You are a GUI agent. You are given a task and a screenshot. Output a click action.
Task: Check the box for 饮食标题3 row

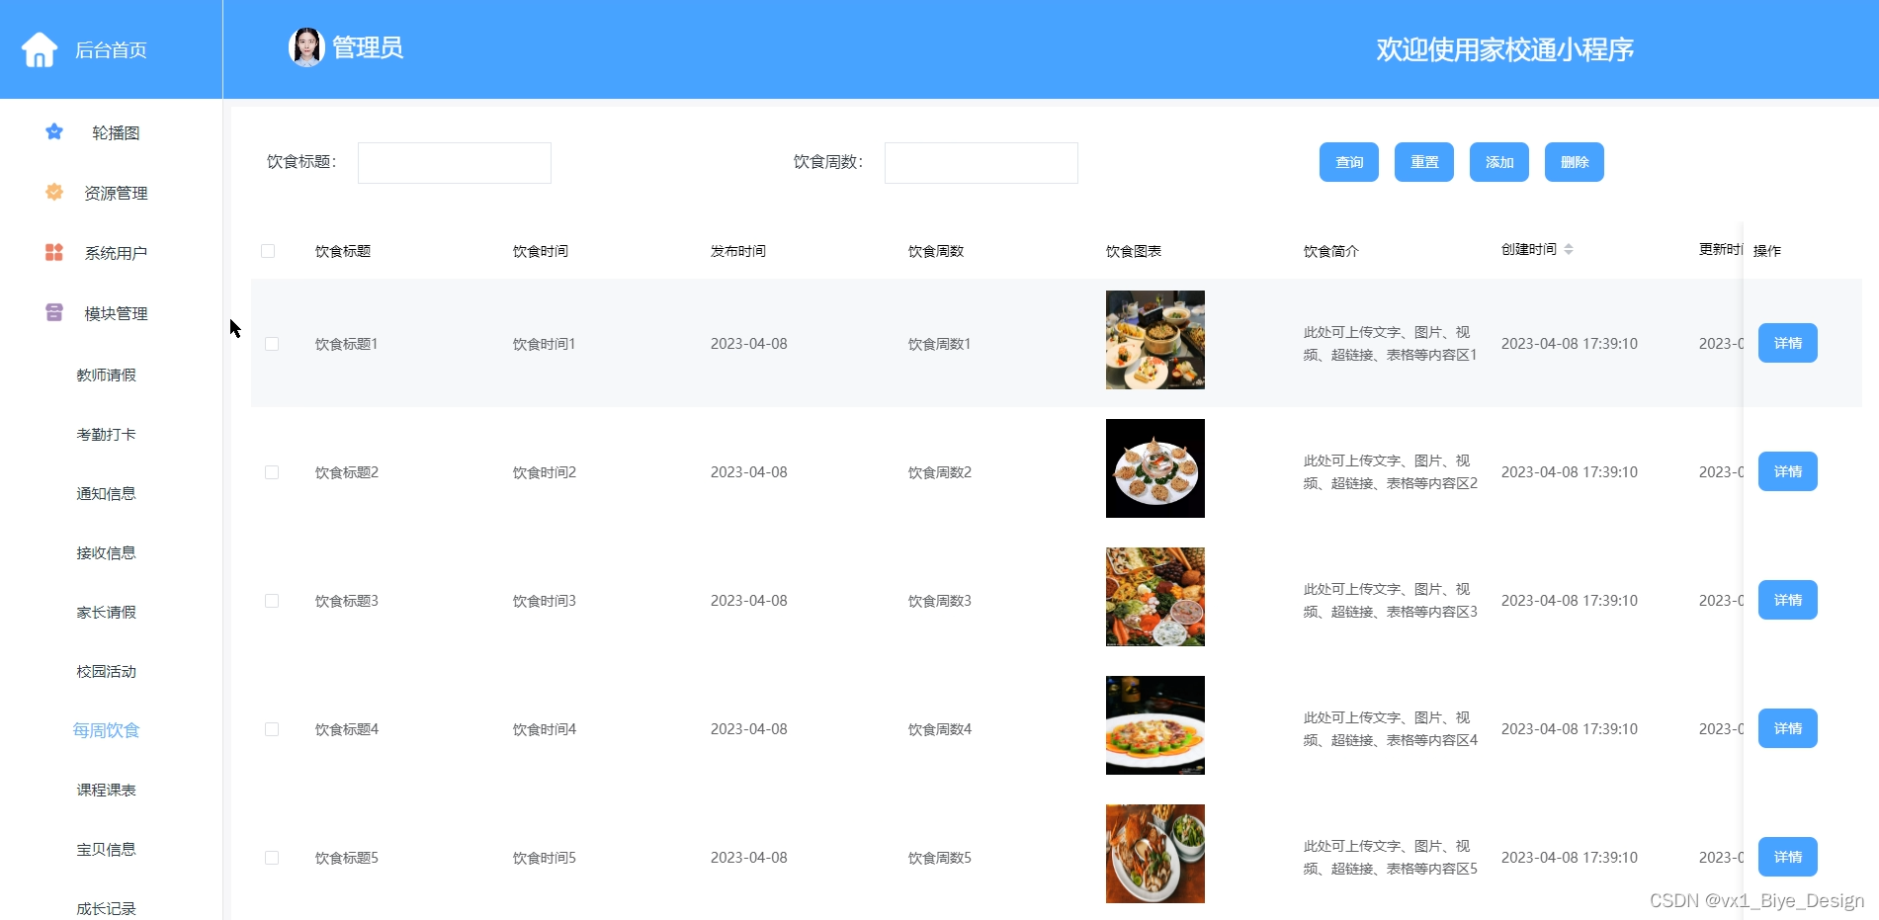(272, 601)
